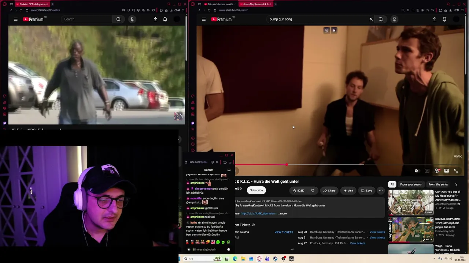
Task: Subscribe to the AnnenMayKantereit channel
Action: [256, 190]
